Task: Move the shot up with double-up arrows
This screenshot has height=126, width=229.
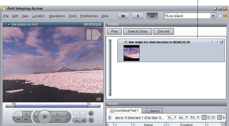Action: coord(212,42)
